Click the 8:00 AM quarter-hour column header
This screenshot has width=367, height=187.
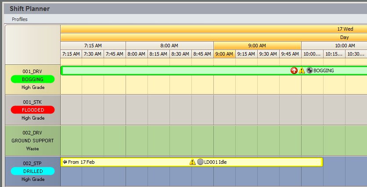[x=137, y=54]
